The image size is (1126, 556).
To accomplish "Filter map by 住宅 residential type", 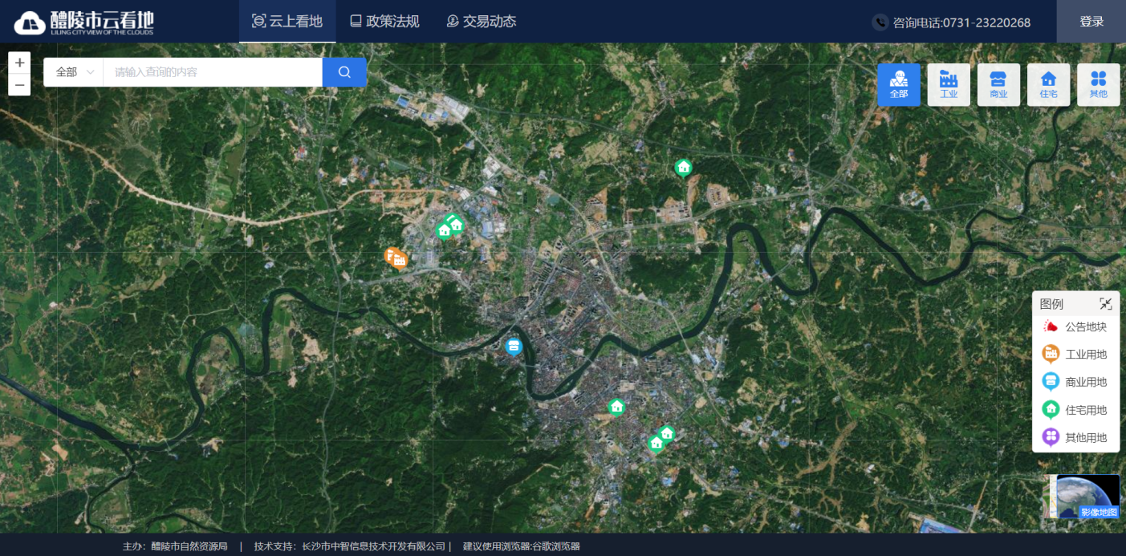I will (1048, 85).
